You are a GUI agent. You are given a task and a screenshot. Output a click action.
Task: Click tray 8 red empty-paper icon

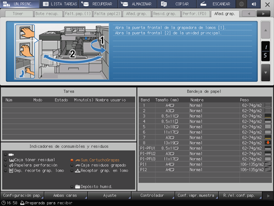pos(268,143)
